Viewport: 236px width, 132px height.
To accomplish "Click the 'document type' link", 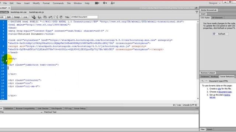I will pyautogui.click(x=225, y=92).
